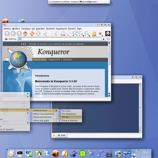The height and width of the screenshot is (158, 158).
Task: Paste using the clipboard icon
Action: click(x=57, y=34)
